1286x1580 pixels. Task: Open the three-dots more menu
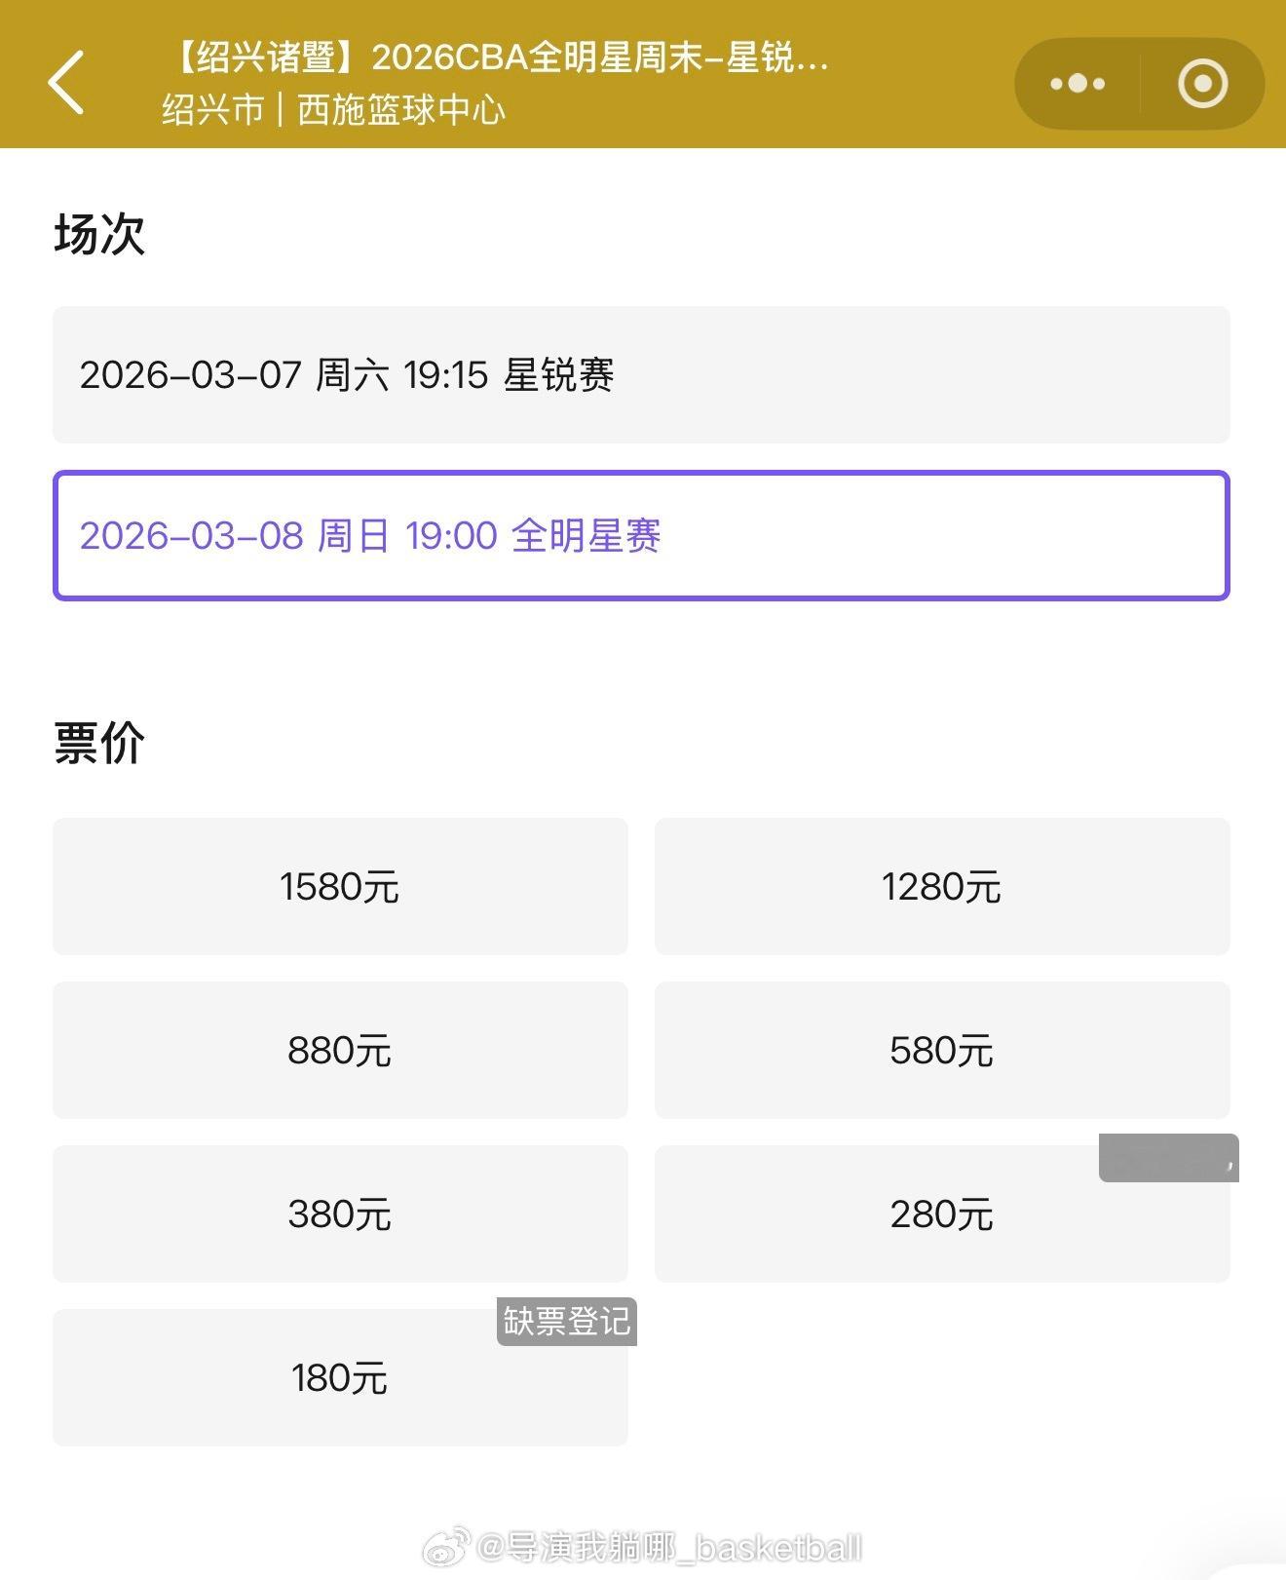click(1078, 84)
